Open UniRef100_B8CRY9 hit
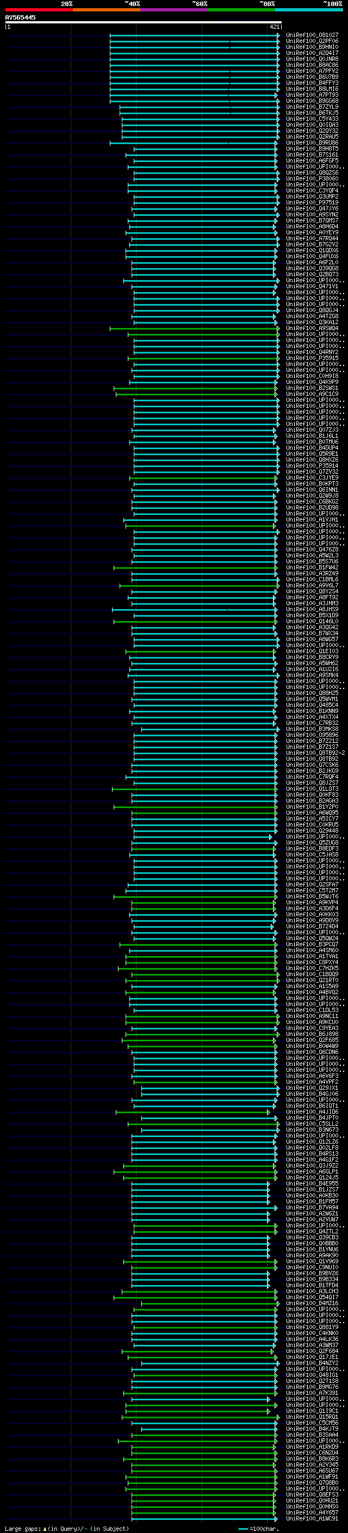 tap(312, 657)
